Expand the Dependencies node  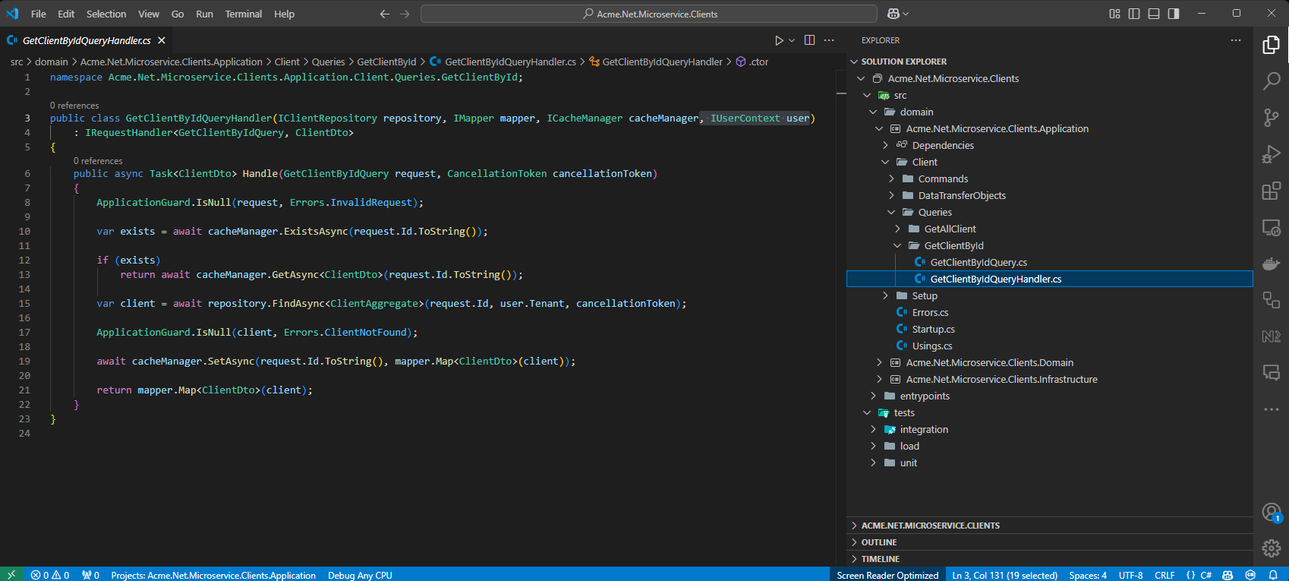pyautogui.click(x=885, y=145)
